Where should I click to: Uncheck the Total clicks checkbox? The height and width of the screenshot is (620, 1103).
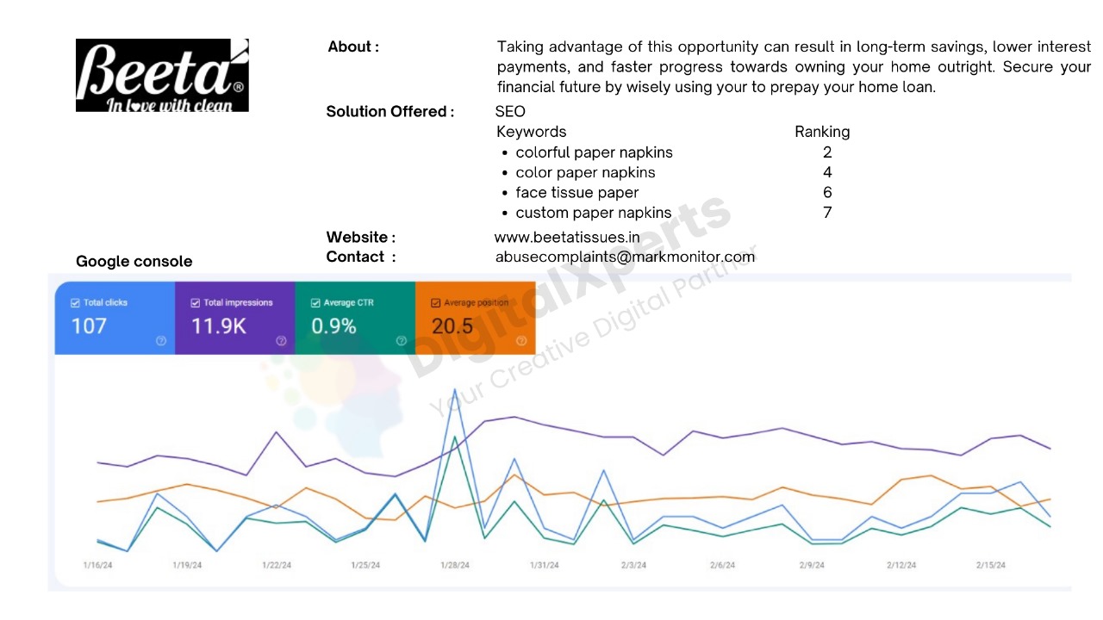(x=75, y=303)
